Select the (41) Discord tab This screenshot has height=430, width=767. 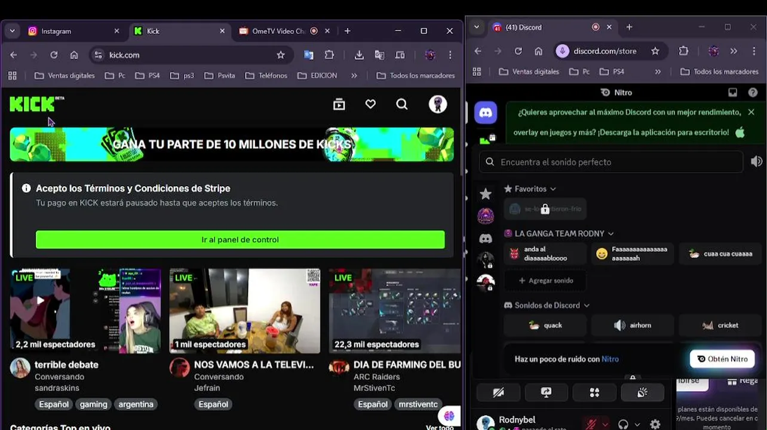click(553, 27)
